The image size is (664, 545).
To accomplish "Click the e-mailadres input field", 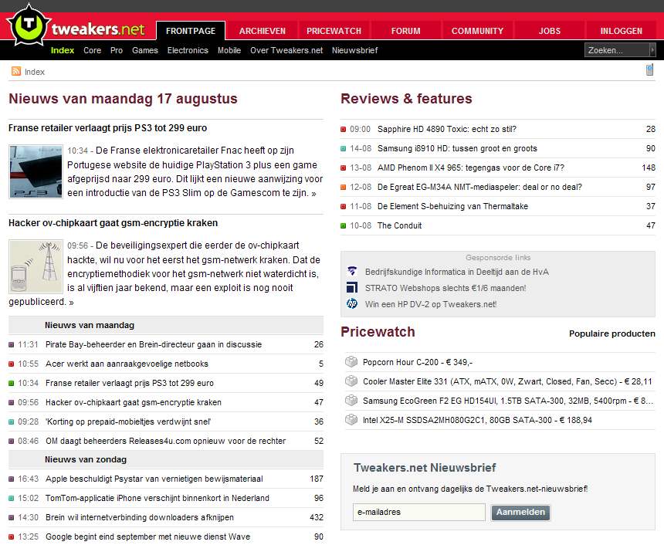I will (418, 512).
